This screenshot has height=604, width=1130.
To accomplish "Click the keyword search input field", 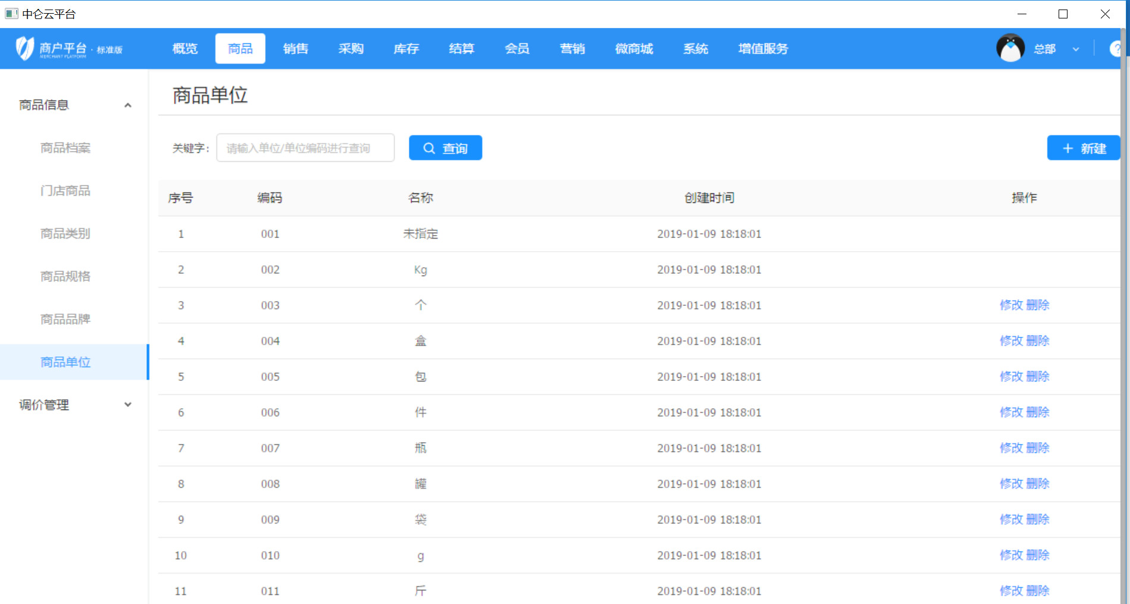I will [x=305, y=148].
